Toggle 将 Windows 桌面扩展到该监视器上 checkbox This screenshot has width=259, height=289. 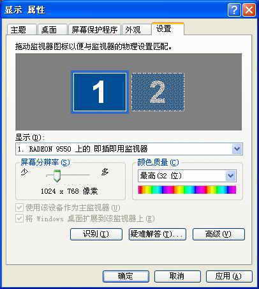pos(20,219)
